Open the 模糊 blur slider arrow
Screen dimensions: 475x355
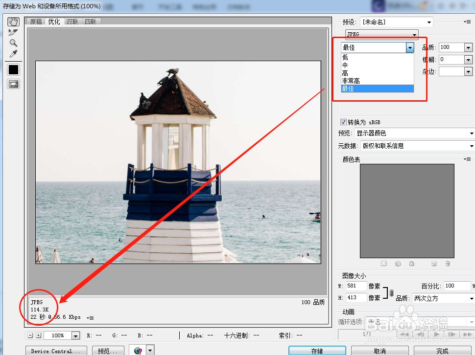click(x=468, y=60)
